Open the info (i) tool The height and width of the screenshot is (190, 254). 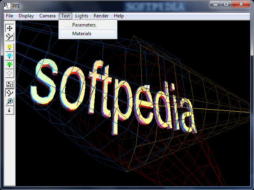[10, 110]
